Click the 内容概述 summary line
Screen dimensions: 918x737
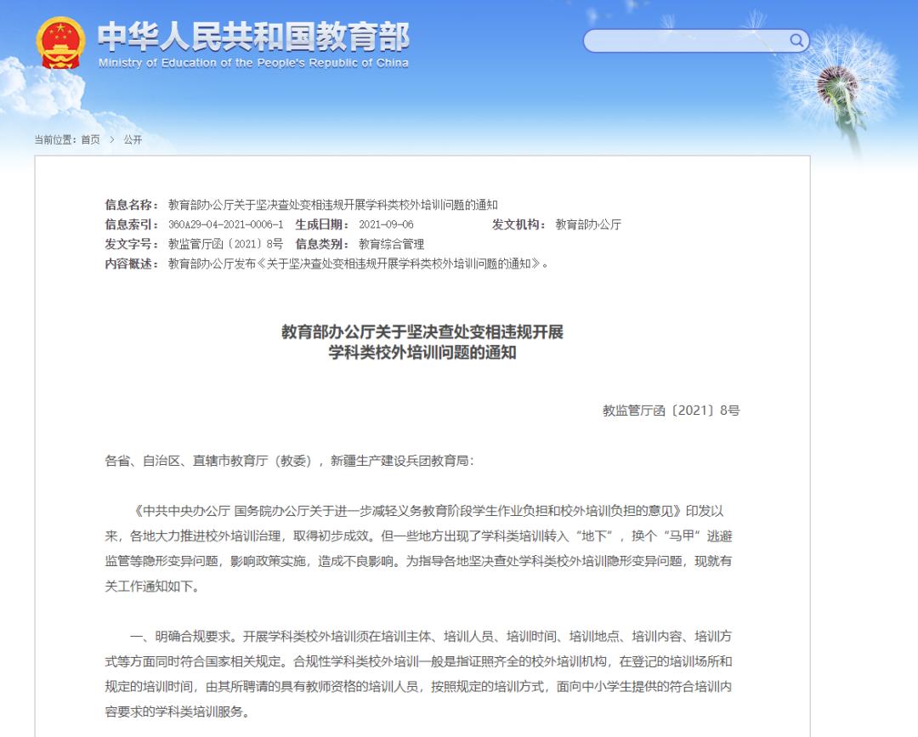(359, 264)
